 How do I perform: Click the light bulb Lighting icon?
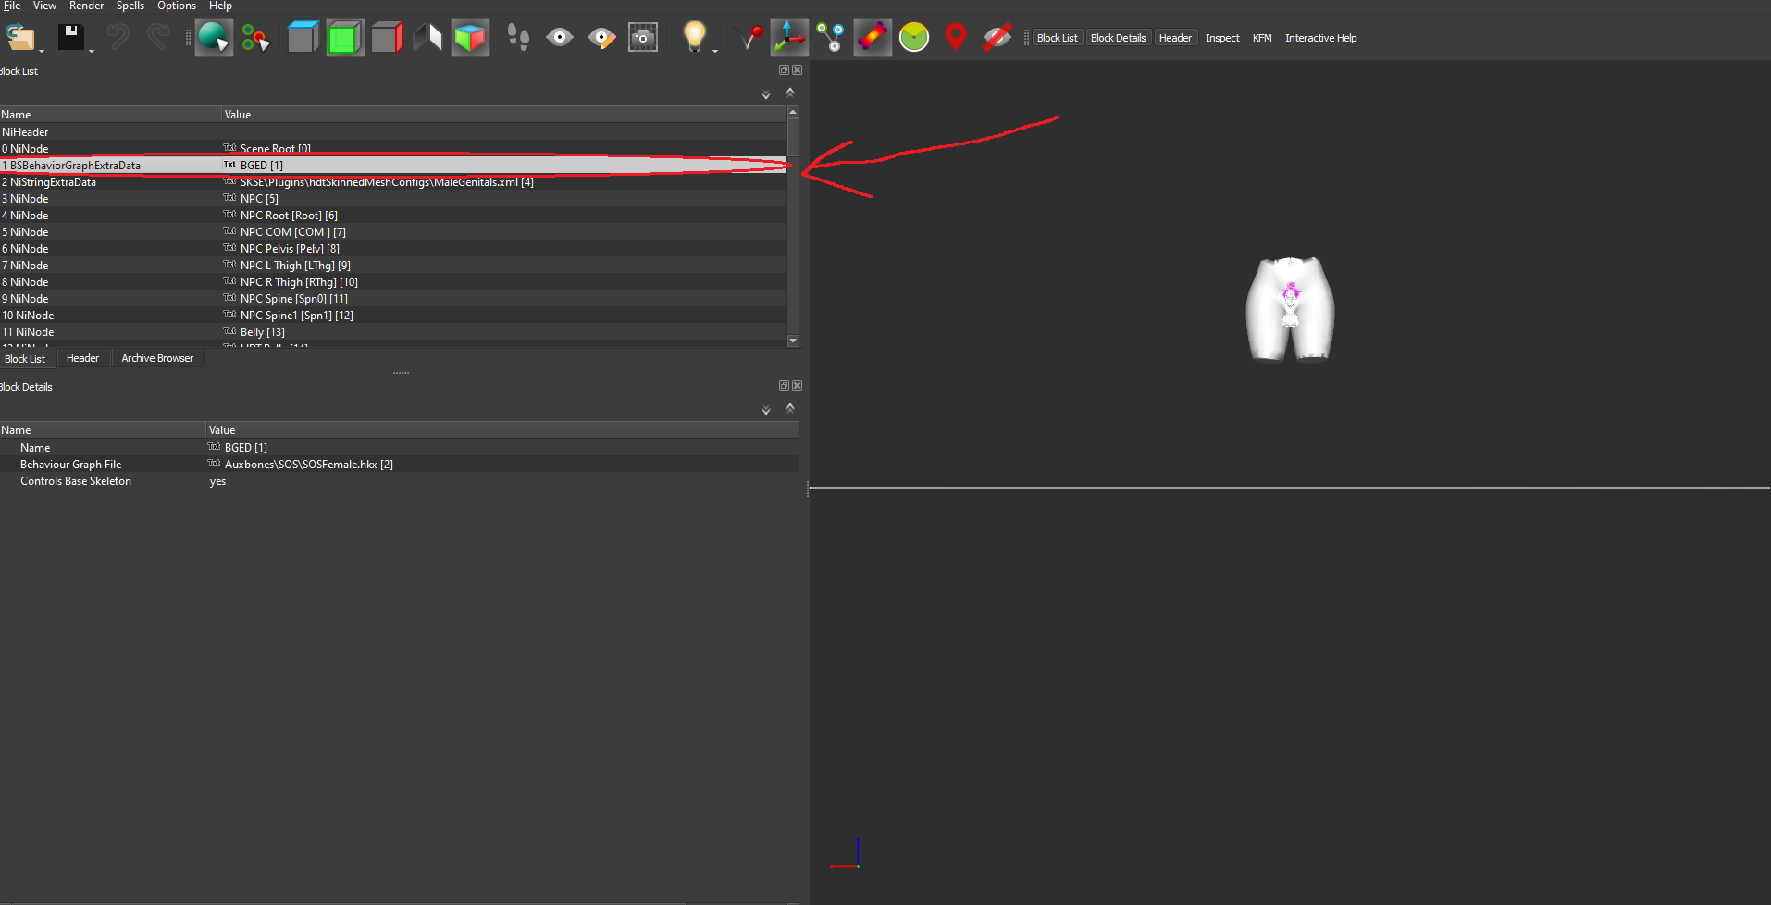[694, 37]
